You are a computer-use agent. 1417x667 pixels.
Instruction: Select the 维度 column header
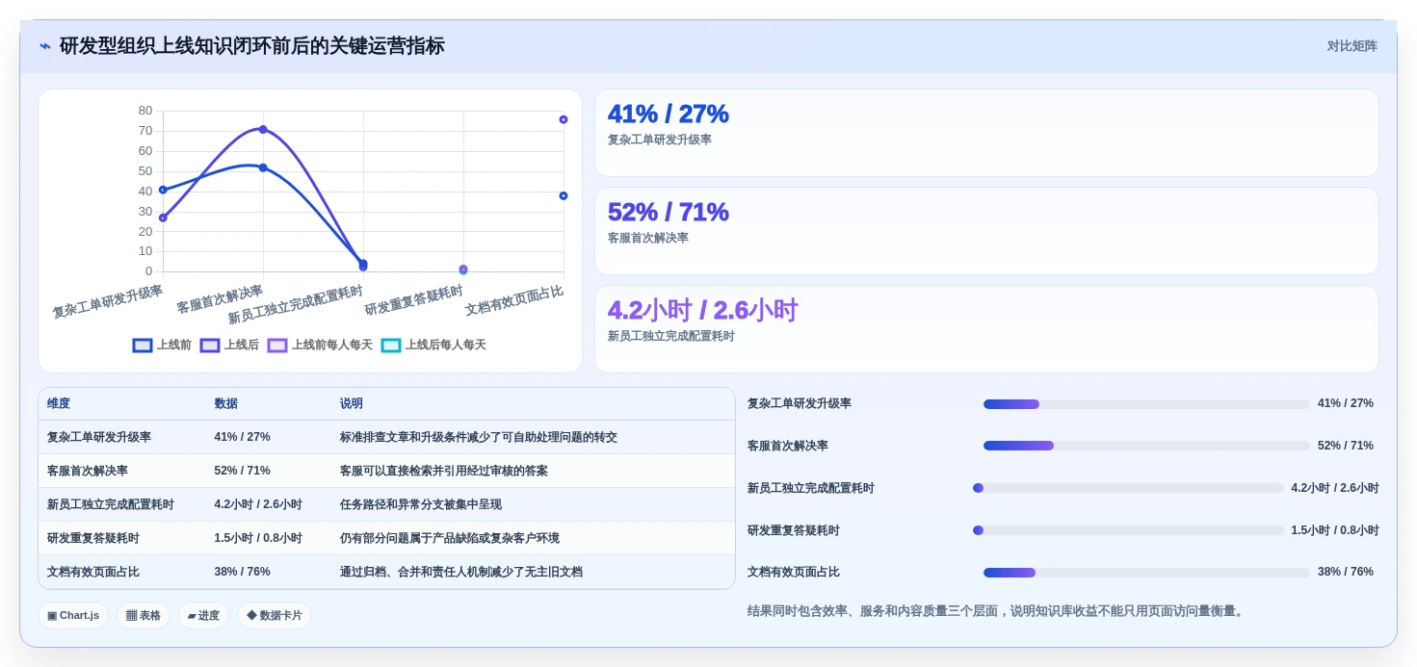coord(59,403)
